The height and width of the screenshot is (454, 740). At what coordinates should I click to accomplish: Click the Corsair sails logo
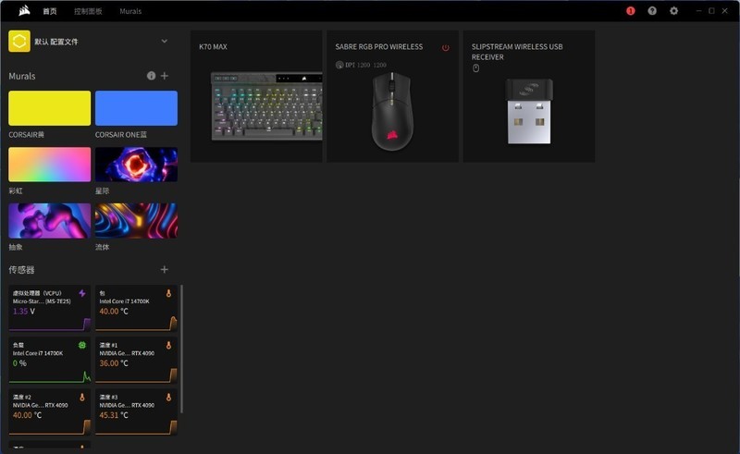coord(24,10)
